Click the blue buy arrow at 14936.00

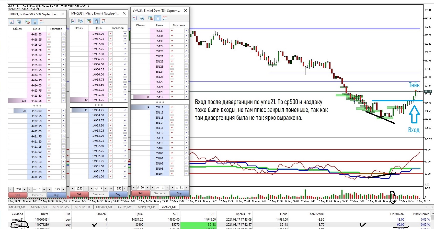(125, 74)
